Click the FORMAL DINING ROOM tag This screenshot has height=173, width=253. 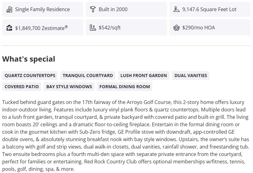124,87
